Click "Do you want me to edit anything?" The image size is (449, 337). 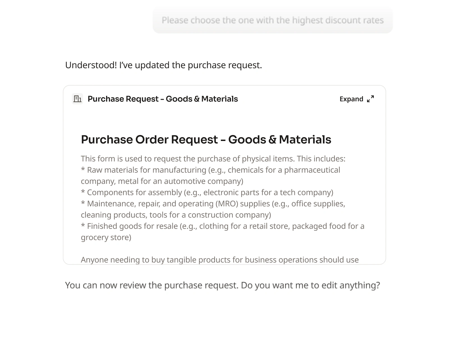pos(310,285)
